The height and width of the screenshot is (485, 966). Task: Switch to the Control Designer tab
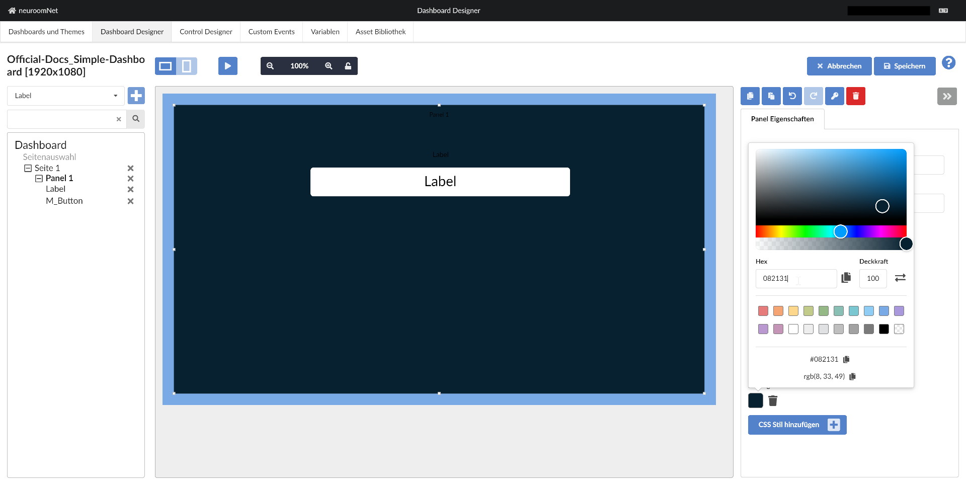pyautogui.click(x=206, y=31)
